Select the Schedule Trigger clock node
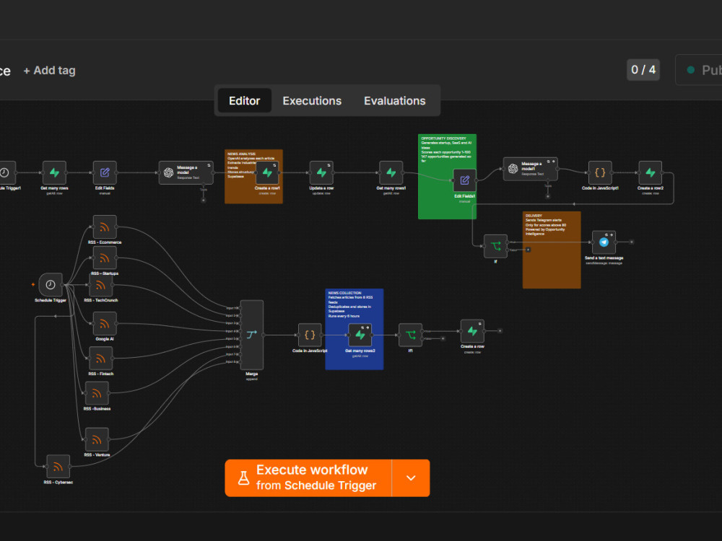 coord(51,285)
